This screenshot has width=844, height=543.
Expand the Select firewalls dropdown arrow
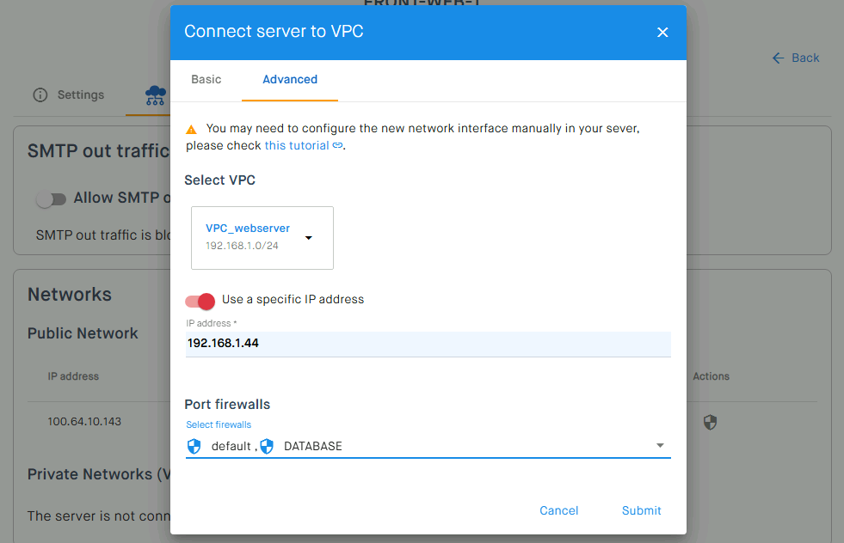[x=660, y=446]
